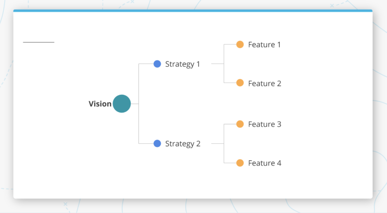Select the bold Vision label
The image size is (387, 213).
(100, 104)
